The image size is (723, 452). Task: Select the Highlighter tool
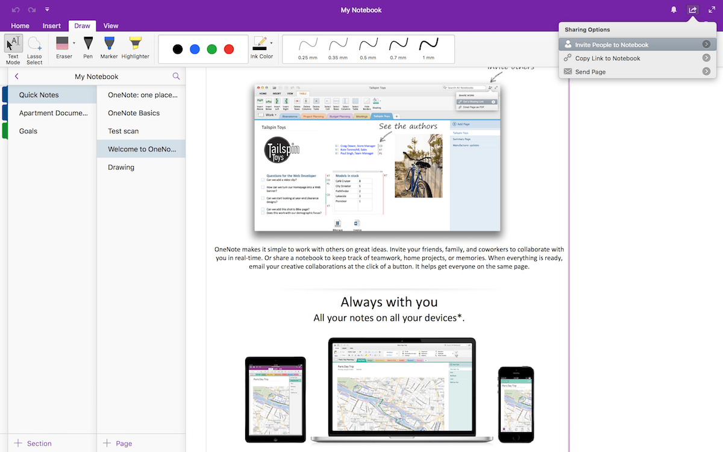(x=136, y=48)
